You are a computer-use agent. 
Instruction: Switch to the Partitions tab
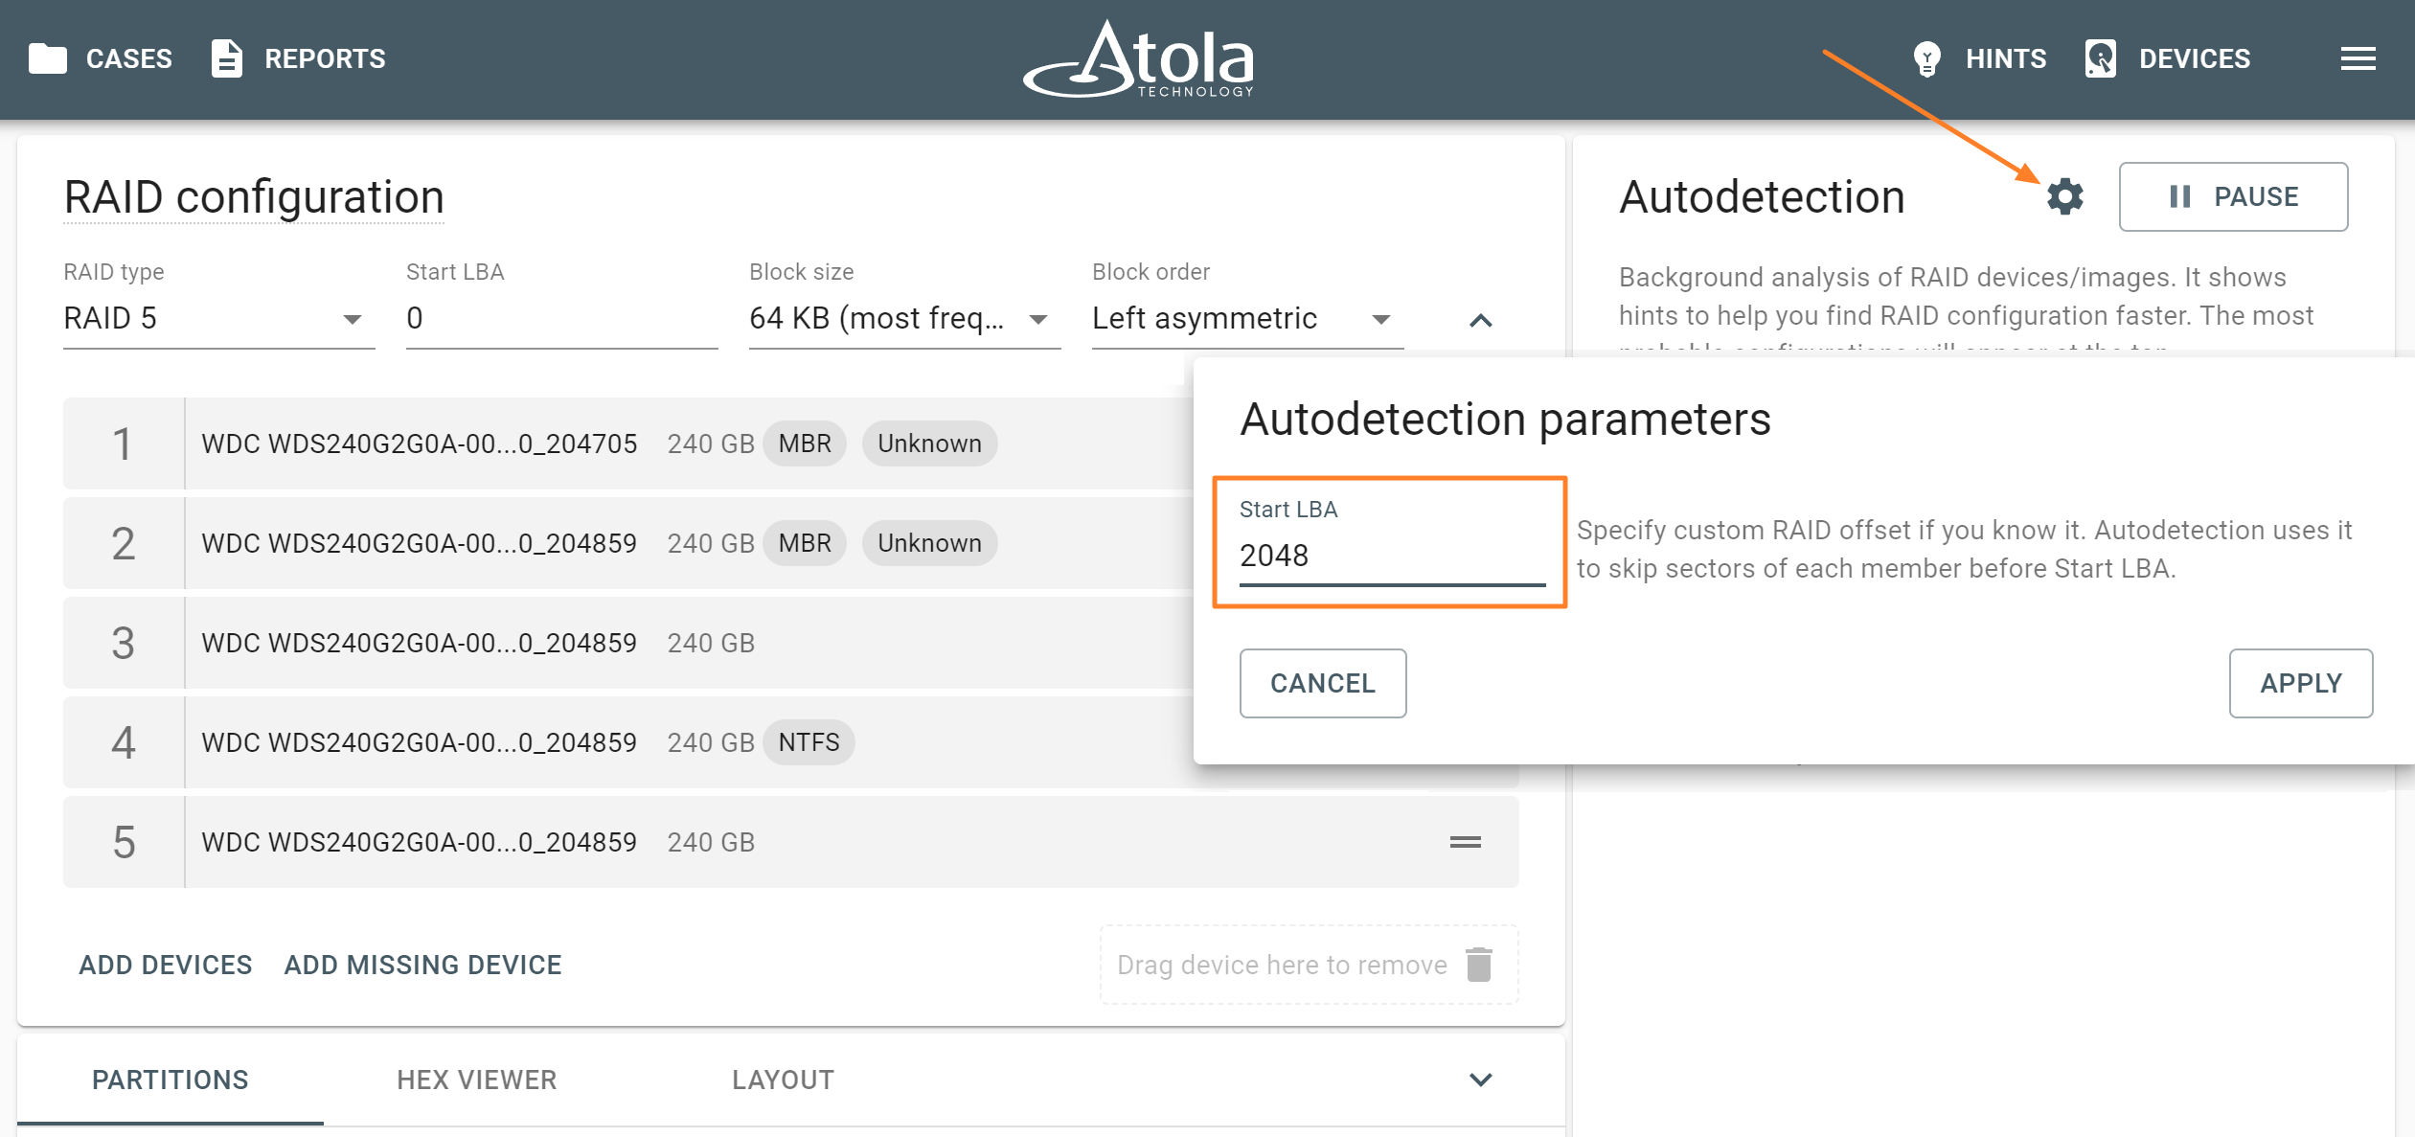(x=171, y=1080)
